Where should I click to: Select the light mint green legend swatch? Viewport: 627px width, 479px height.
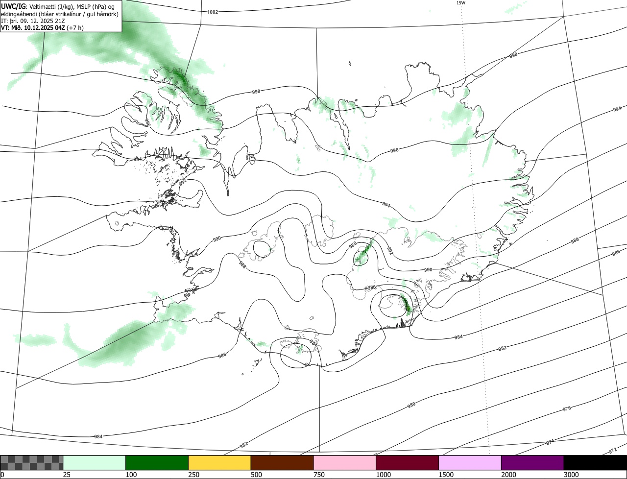click(x=95, y=463)
